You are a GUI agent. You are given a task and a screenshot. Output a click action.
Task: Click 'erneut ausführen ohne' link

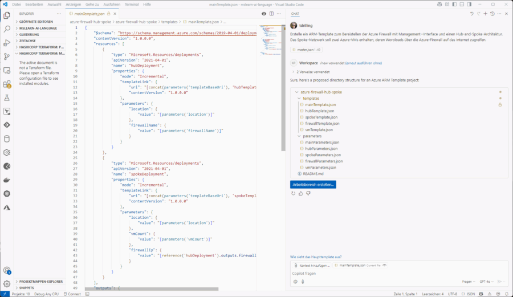click(364, 63)
